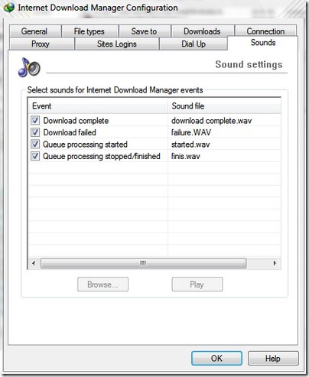
Task: Click the Event column header
Action: (98, 106)
